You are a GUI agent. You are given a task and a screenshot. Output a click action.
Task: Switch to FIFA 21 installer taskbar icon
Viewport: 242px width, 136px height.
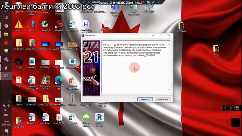[x=6, y=76]
